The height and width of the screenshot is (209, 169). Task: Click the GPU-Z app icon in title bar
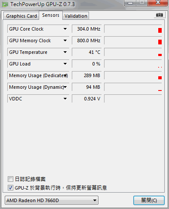[x=5, y=4]
